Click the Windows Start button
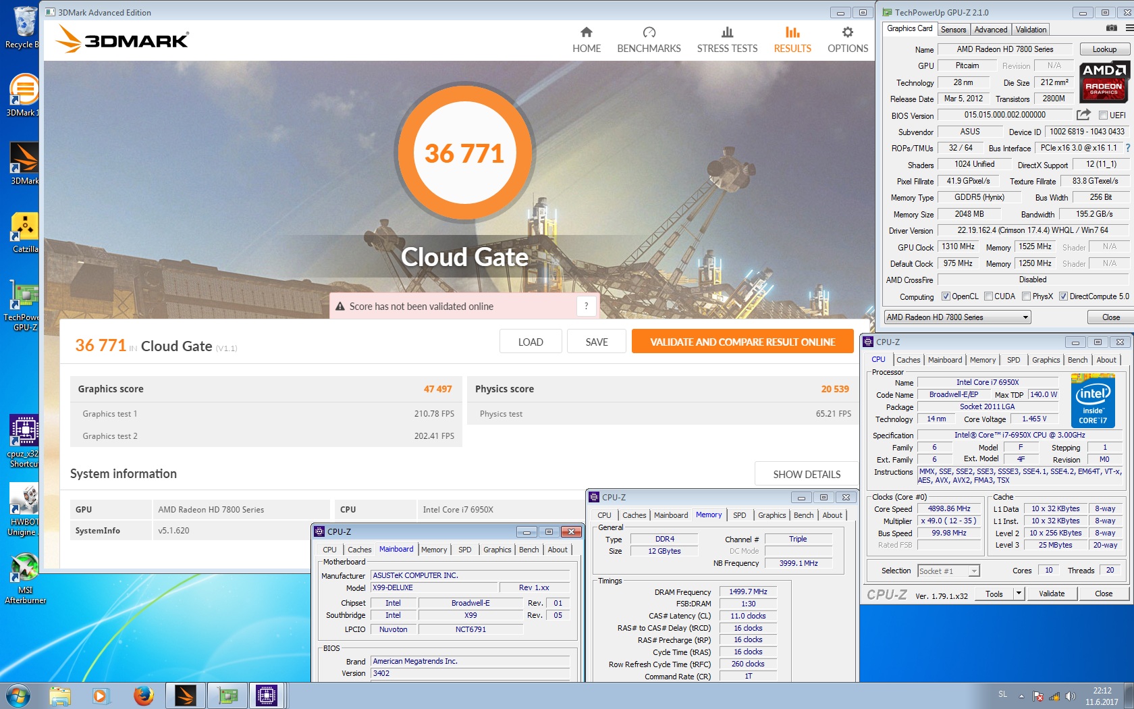Screen dimensions: 1134x709 (x=18, y=695)
